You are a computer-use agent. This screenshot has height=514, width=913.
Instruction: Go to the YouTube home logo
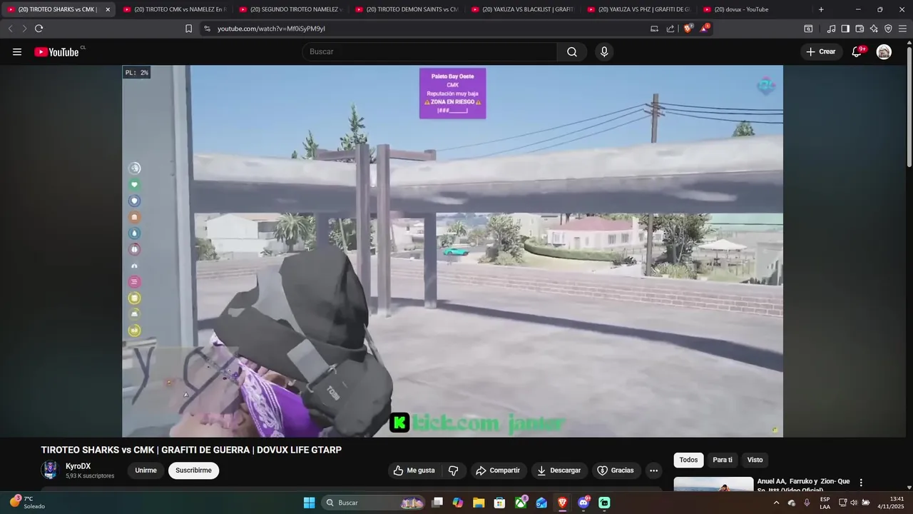tap(56, 51)
